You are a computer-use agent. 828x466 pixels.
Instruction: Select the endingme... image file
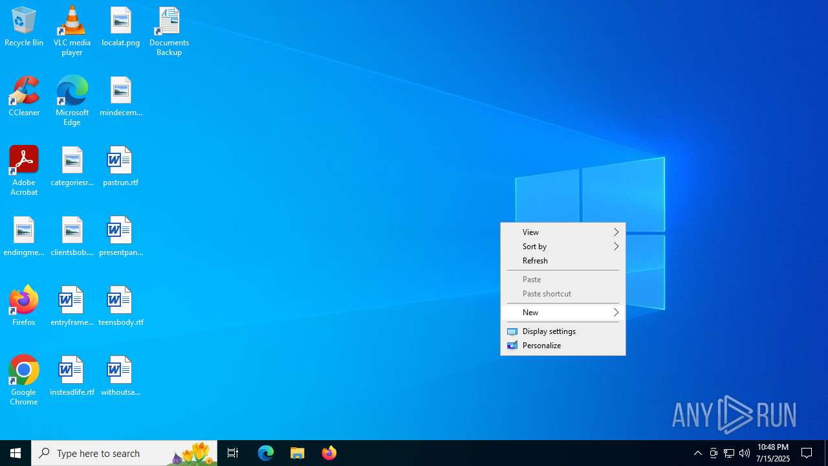(x=24, y=237)
